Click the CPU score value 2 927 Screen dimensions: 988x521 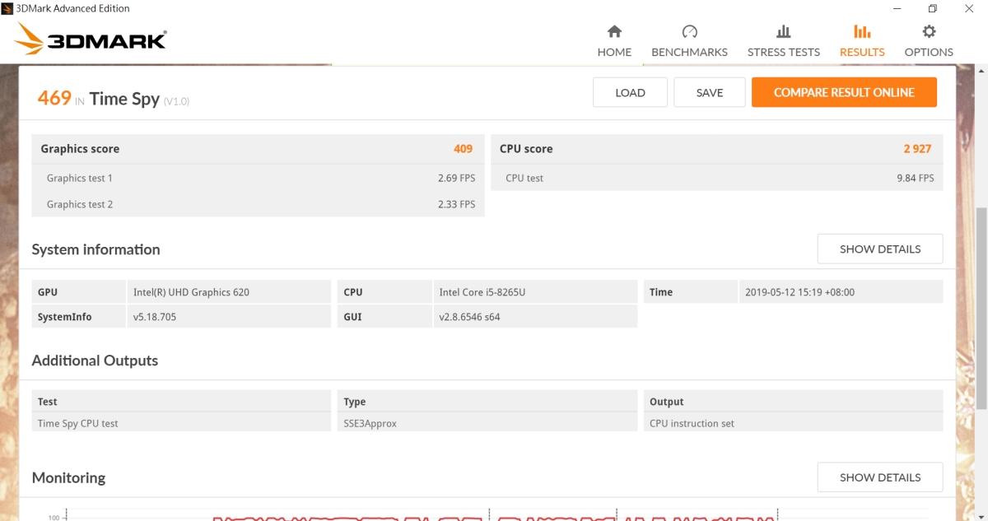917,149
